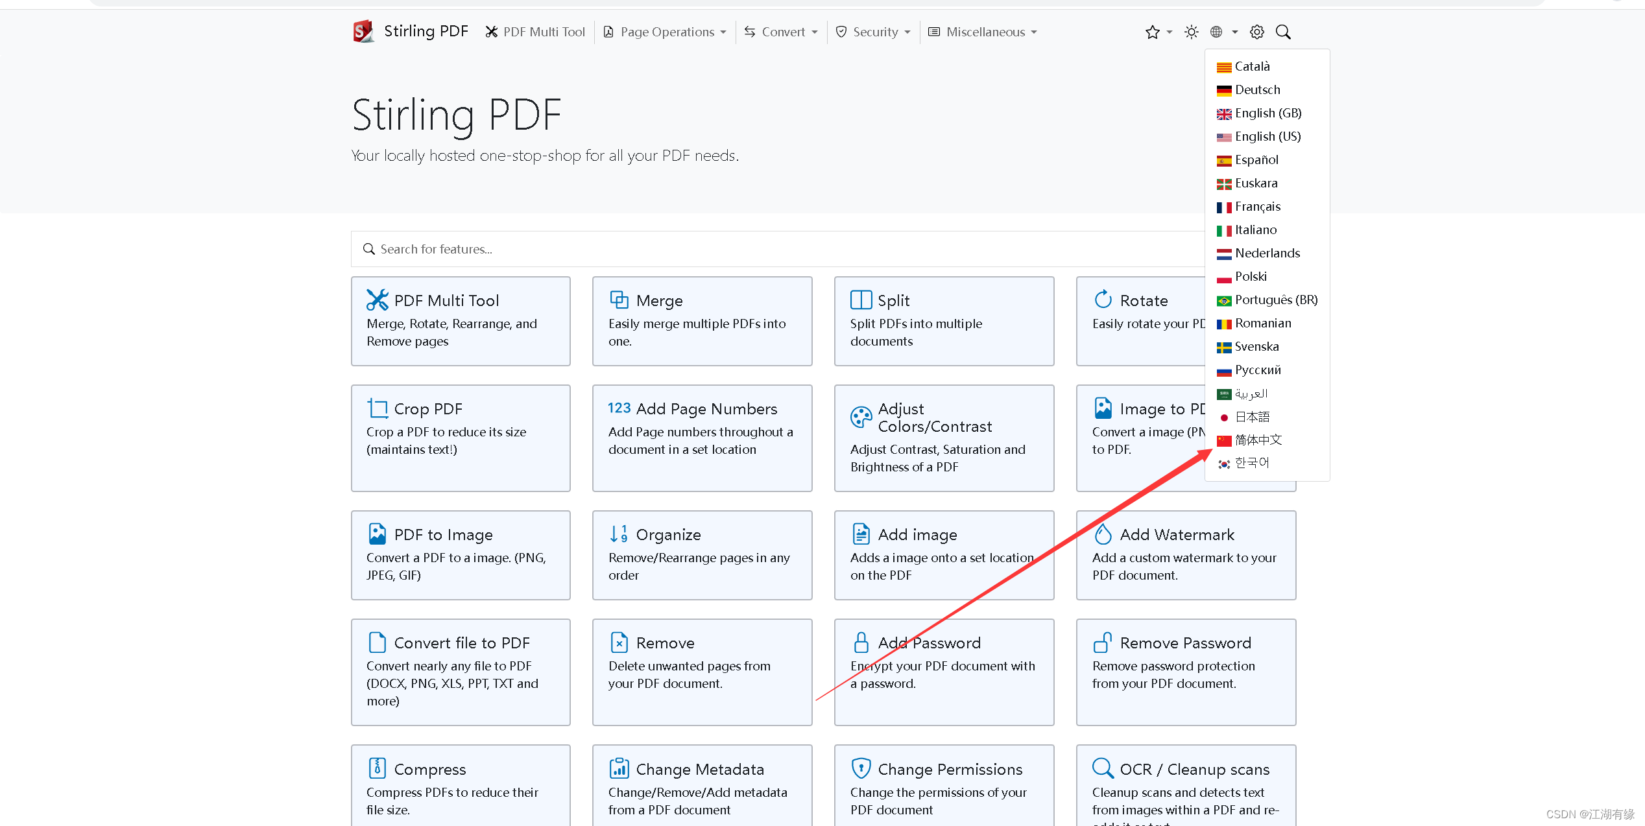Select Polski language
Viewport: 1645px width, 826px height.
point(1267,276)
